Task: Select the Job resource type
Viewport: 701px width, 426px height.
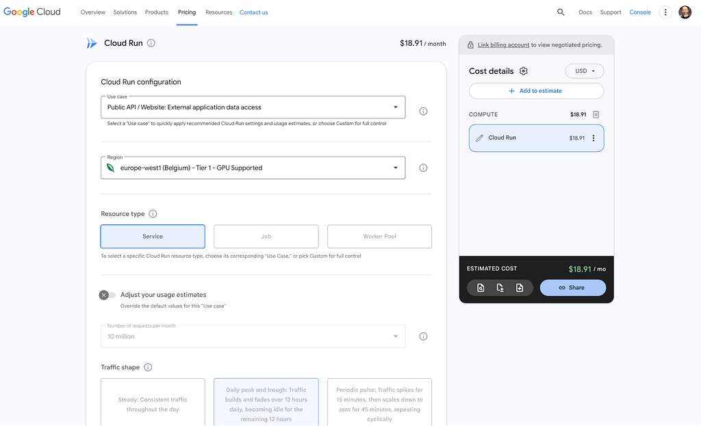Action: 266,236
